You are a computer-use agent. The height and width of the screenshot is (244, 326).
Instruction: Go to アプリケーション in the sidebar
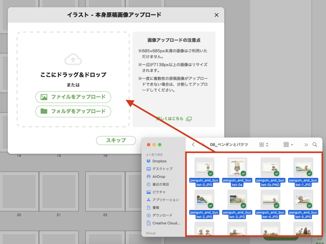(165, 200)
